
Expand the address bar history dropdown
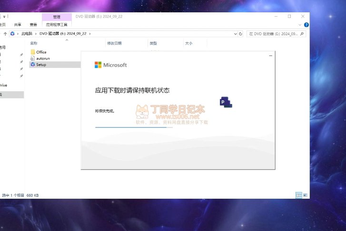[235, 34]
